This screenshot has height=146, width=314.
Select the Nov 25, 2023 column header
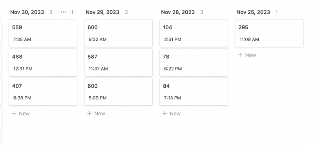[253, 12]
